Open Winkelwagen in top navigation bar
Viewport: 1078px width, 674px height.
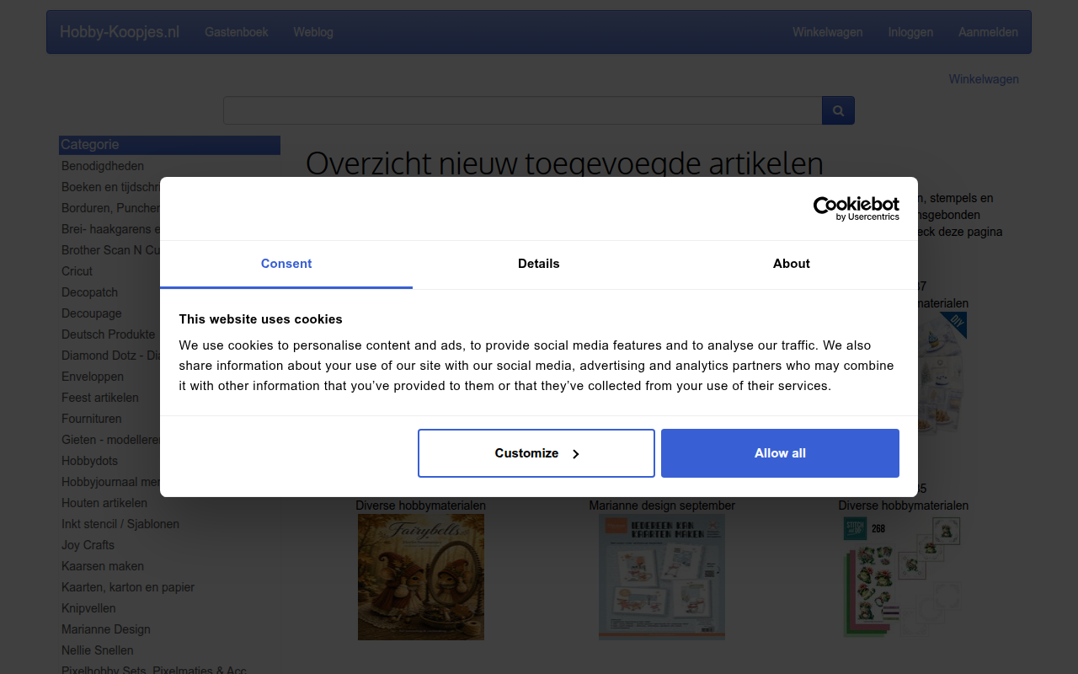coord(827,32)
